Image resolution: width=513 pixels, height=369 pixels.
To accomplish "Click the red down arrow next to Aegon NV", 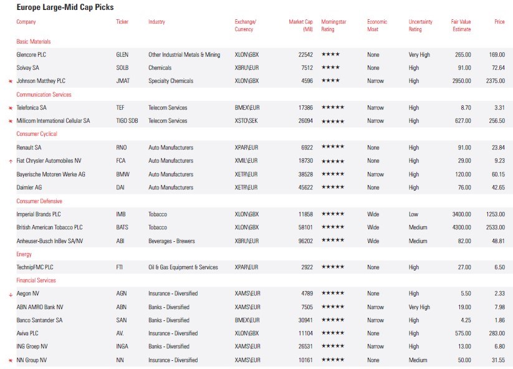I will 10,294.
